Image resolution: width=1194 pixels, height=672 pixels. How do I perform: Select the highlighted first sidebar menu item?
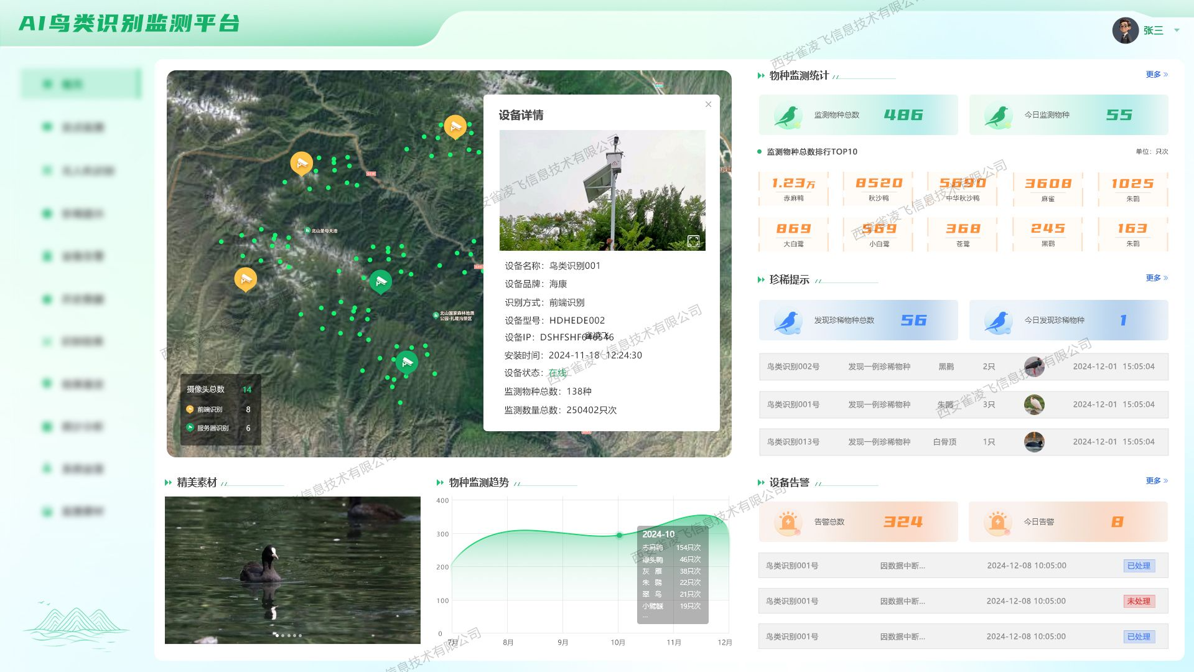[81, 84]
